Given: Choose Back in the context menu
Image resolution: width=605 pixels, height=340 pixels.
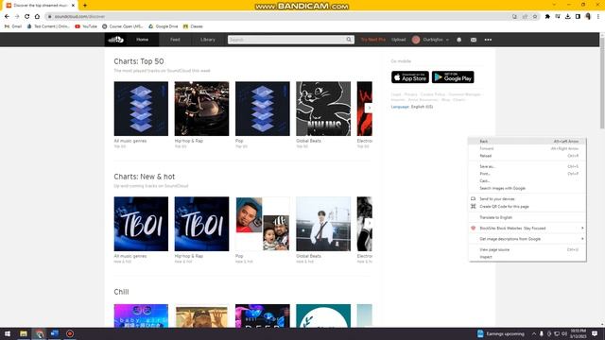Looking at the screenshot, I should coord(527,142).
